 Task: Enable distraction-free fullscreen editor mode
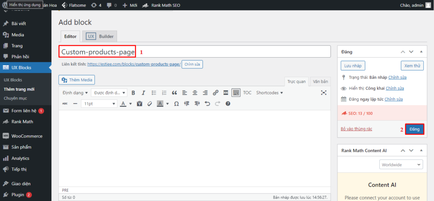coord(324,93)
